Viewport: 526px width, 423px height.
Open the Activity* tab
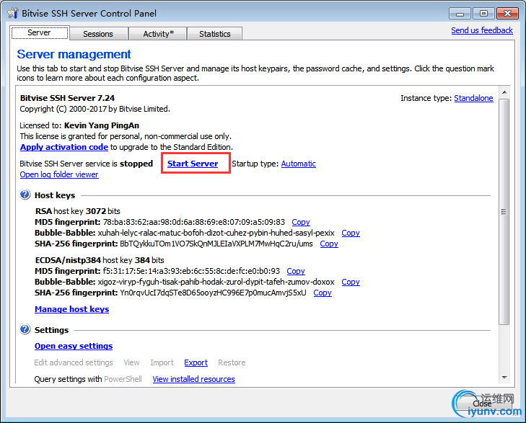[158, 34]
